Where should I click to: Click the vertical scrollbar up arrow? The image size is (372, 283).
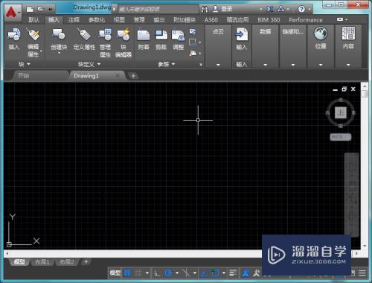click(365, 86)
